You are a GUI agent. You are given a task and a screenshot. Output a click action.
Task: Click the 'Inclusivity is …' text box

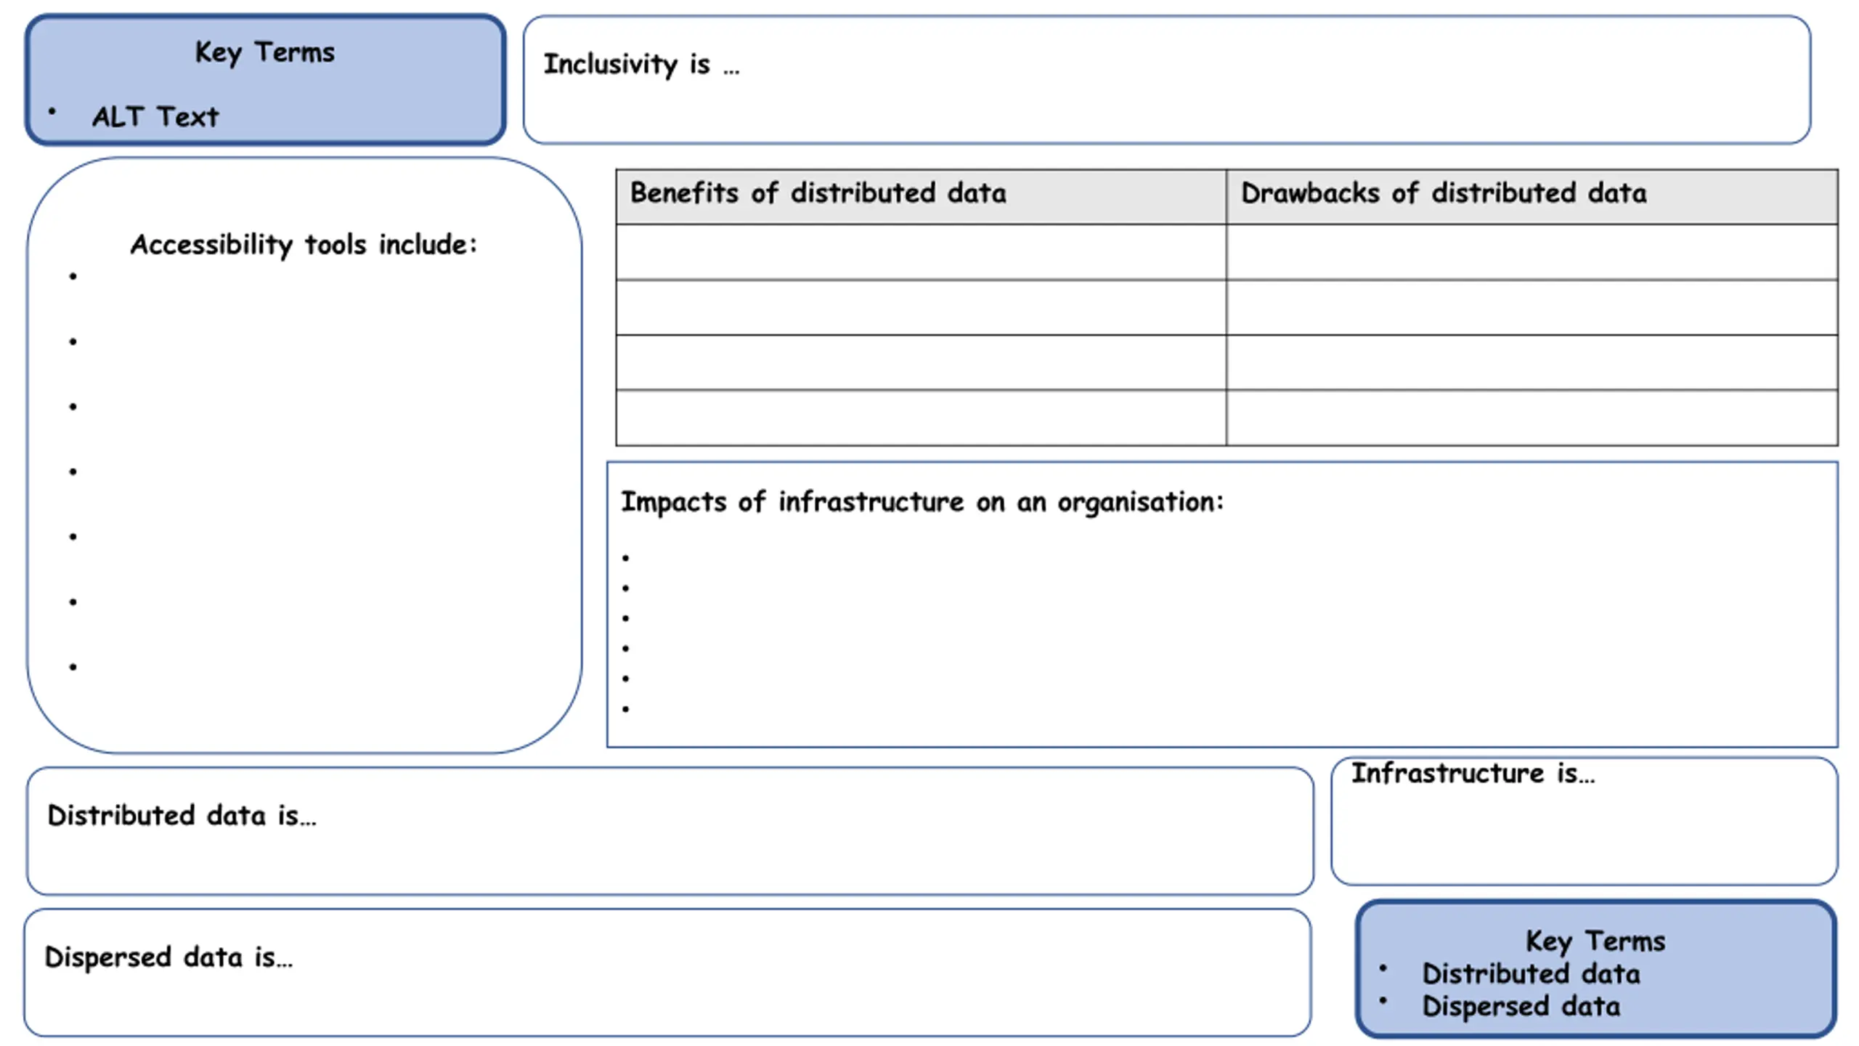1167,80
